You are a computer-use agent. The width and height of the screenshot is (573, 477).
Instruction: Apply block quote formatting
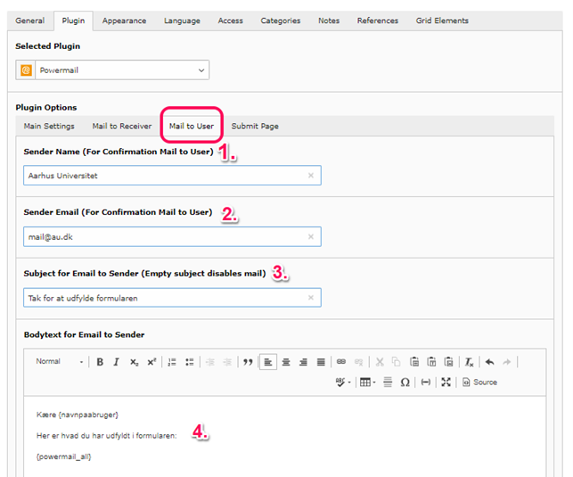click(x=248, y=362)
